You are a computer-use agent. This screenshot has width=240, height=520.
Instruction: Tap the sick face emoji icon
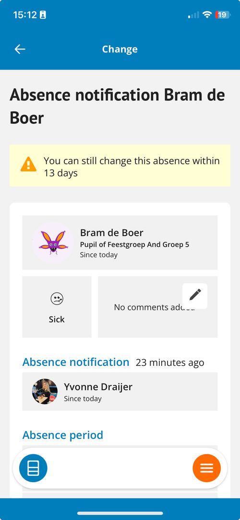pos(57,299)
